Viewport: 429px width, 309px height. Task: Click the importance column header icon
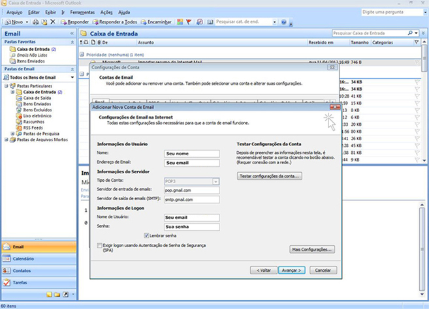(81, 42)
